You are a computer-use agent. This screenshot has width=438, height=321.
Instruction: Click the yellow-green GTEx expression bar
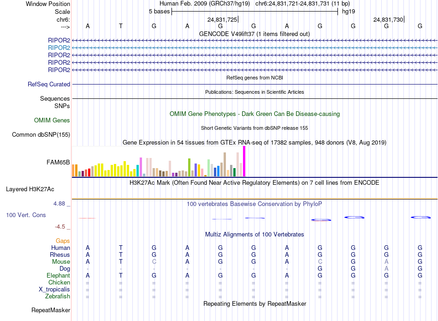(189, 168)
